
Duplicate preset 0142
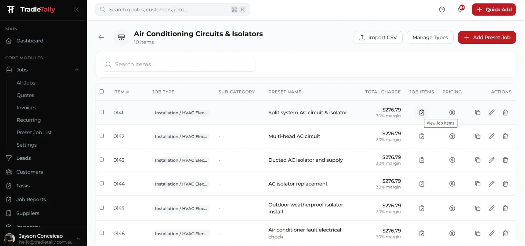coord(478,136)
